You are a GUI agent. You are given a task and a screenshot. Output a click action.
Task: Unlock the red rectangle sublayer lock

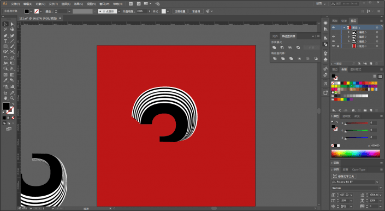tap(338, 46)
